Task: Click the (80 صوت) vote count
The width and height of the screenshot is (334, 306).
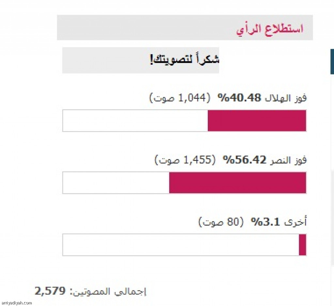Action: click(x=221, y=222)
